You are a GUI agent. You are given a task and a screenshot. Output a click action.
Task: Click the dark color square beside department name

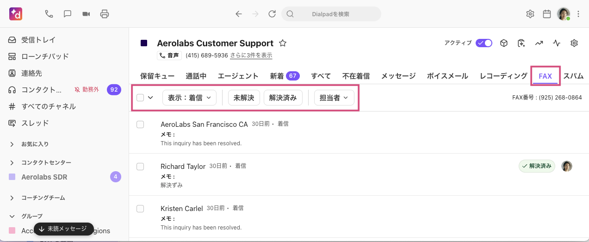tap(144, 43)
